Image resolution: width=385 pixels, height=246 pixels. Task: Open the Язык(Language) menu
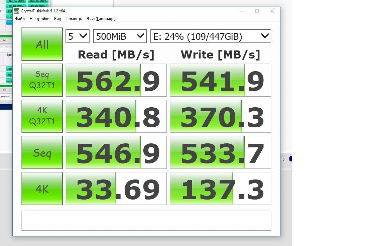click(101, 19)
